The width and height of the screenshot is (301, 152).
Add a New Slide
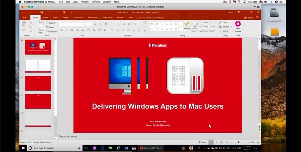pyautogui.click(x=41, y=27)
